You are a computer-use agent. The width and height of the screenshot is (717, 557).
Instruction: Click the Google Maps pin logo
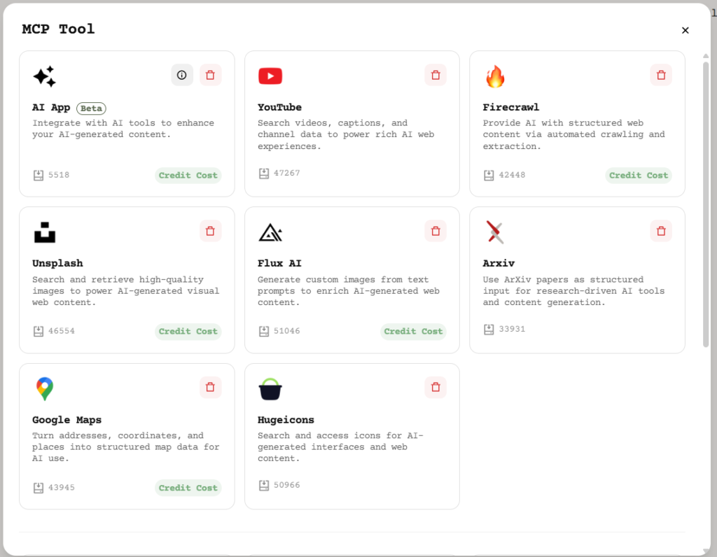tap(45, 389)
